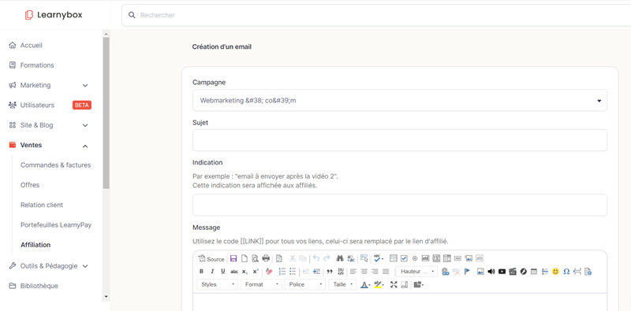Click into the Sujet input field
The width and height of the screenshot is (631, 311).
[400, 140]
